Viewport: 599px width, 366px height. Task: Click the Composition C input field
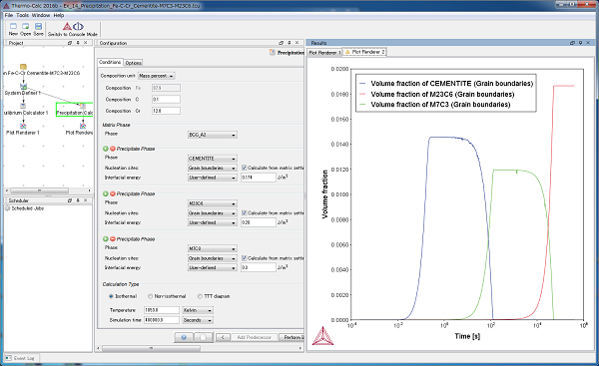click(x=166, y=99)
